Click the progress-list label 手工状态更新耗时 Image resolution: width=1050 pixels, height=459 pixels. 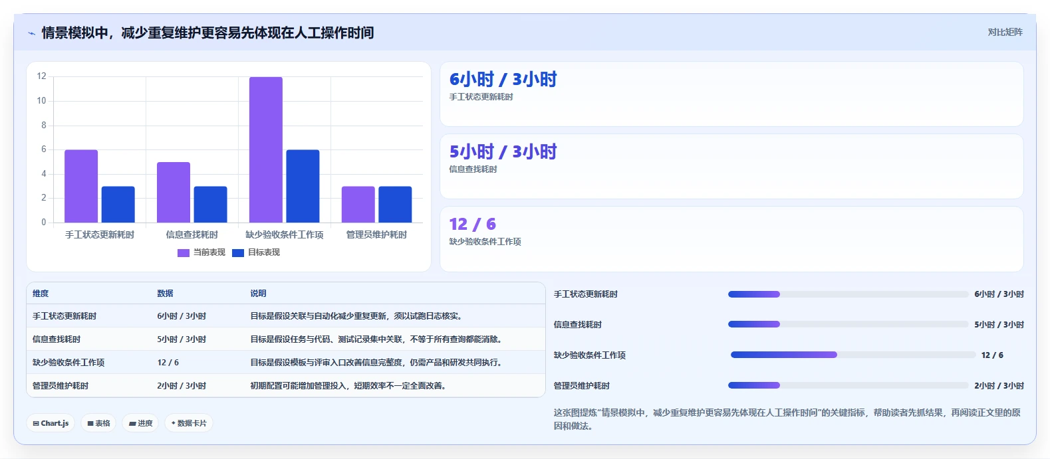click(586, 294)
